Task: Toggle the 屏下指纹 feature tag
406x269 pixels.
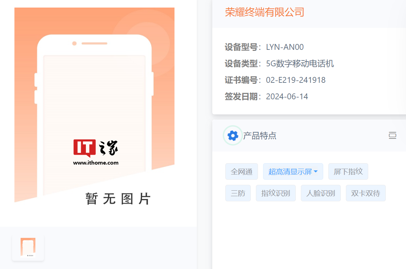Action: [x=348, y=171]
